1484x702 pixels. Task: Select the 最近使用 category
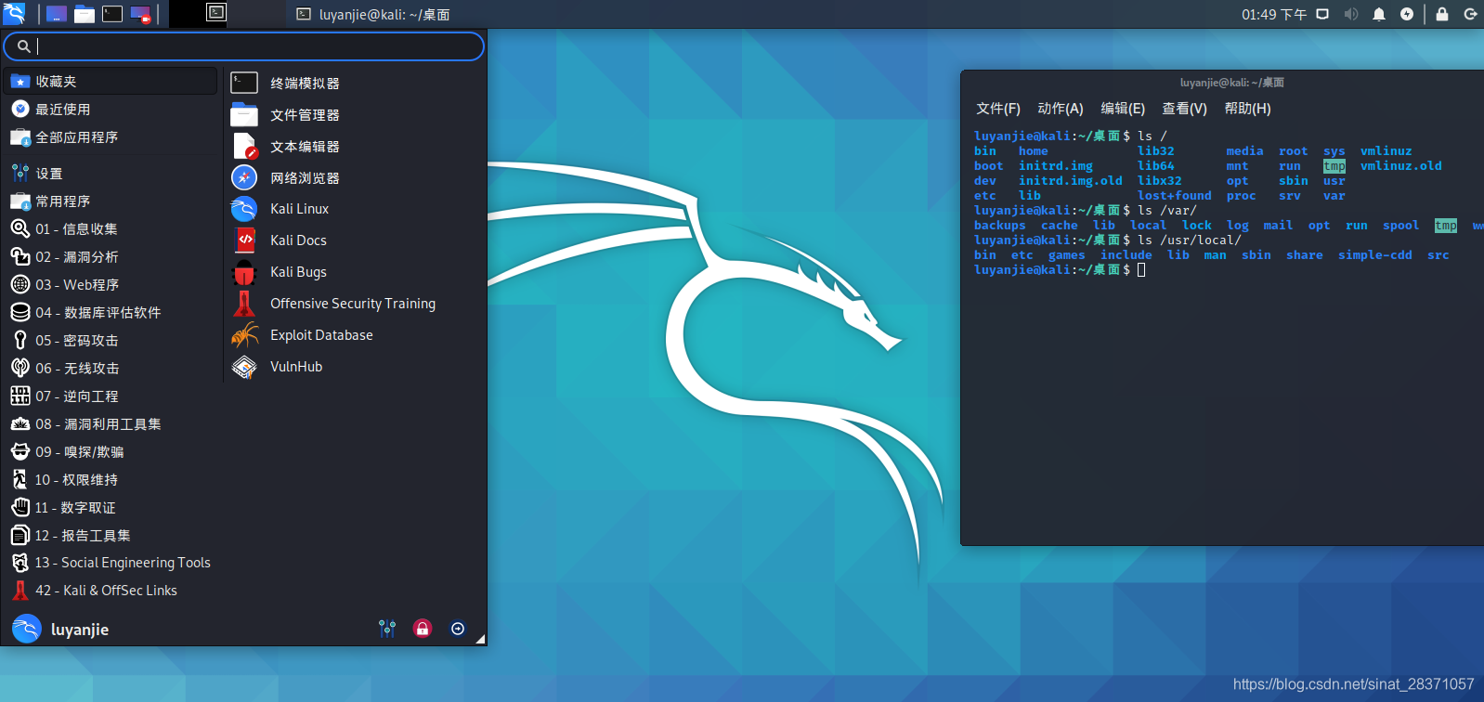coord(111,109)
